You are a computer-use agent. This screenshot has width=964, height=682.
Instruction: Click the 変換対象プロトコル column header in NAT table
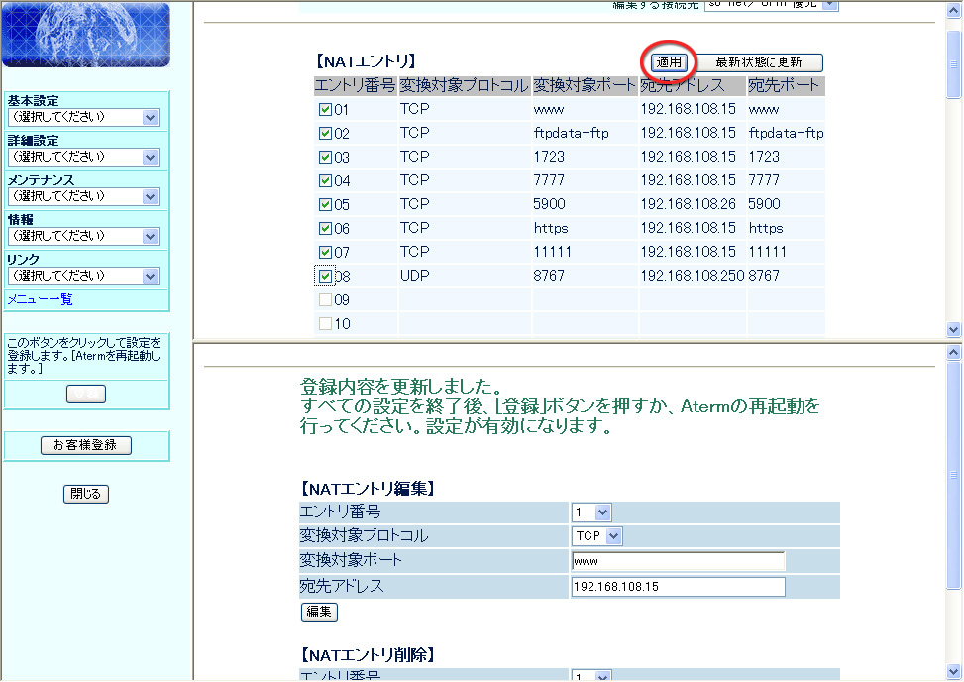point(465,85)
